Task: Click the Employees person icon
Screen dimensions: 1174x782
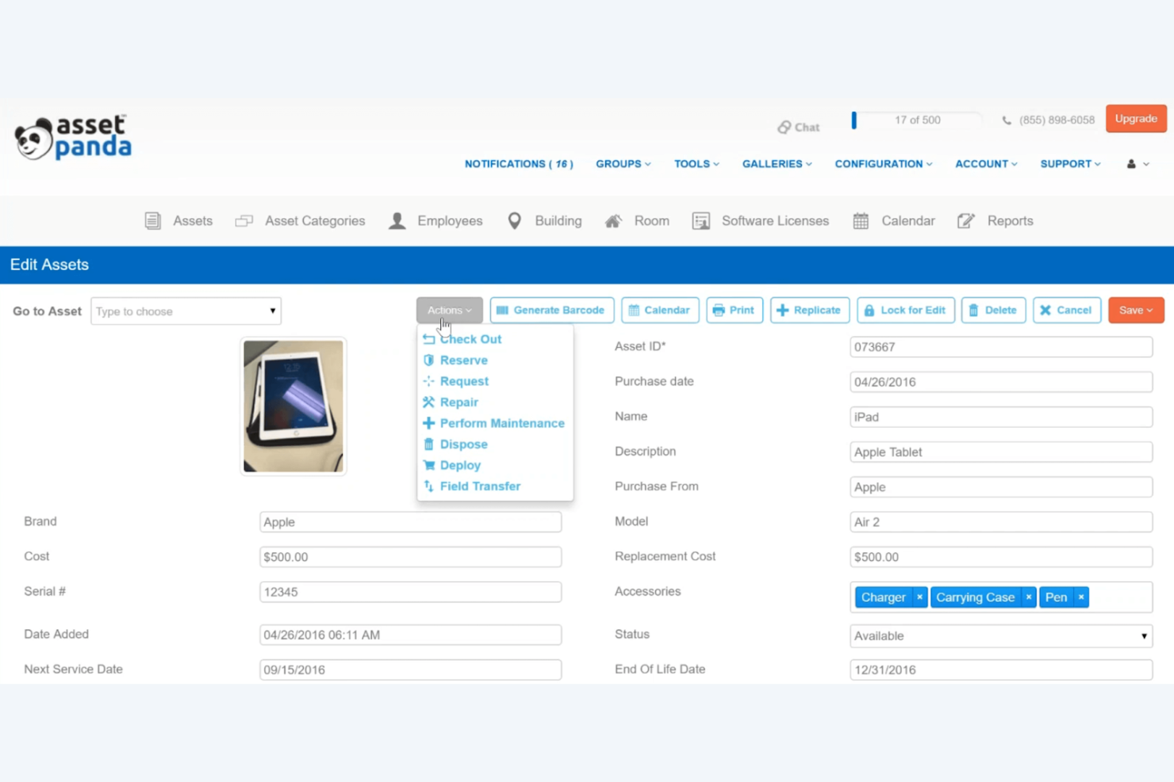Action: [397, 221]
